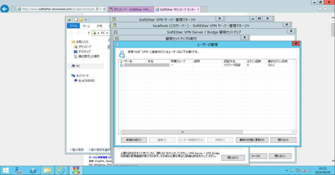Open 共有 ribbon tab in Explorer
Viewport: 335px width, 175px height.
coord(99,26)
